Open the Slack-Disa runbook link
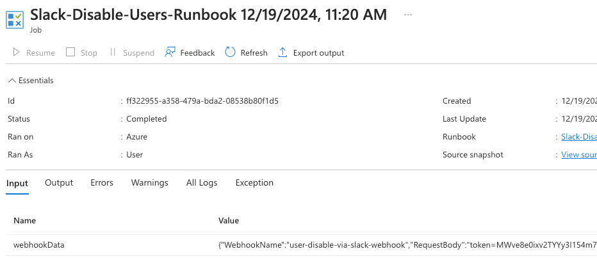The height and width of the screenshot is (272, 597). pos(579,136)
